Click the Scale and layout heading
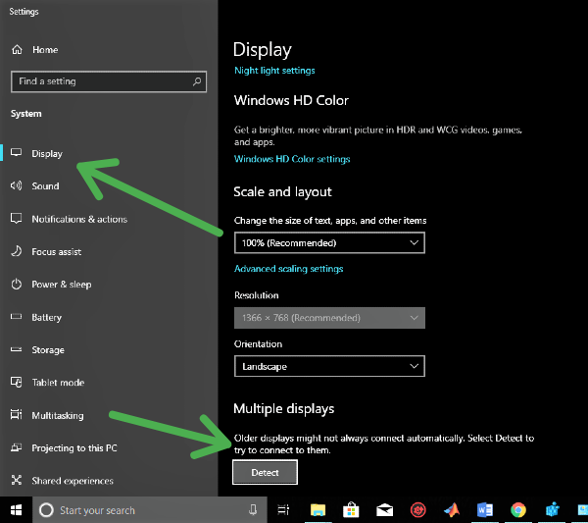The image size is (588, 523). pyautogui.click(x=283, y=192)
